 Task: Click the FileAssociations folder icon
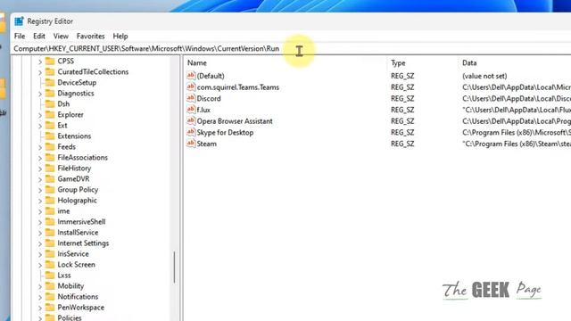click(50, 158)
